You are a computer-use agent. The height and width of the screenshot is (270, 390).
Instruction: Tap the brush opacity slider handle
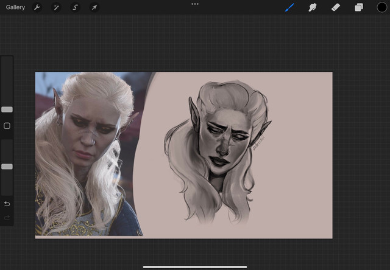coord(7,166)
